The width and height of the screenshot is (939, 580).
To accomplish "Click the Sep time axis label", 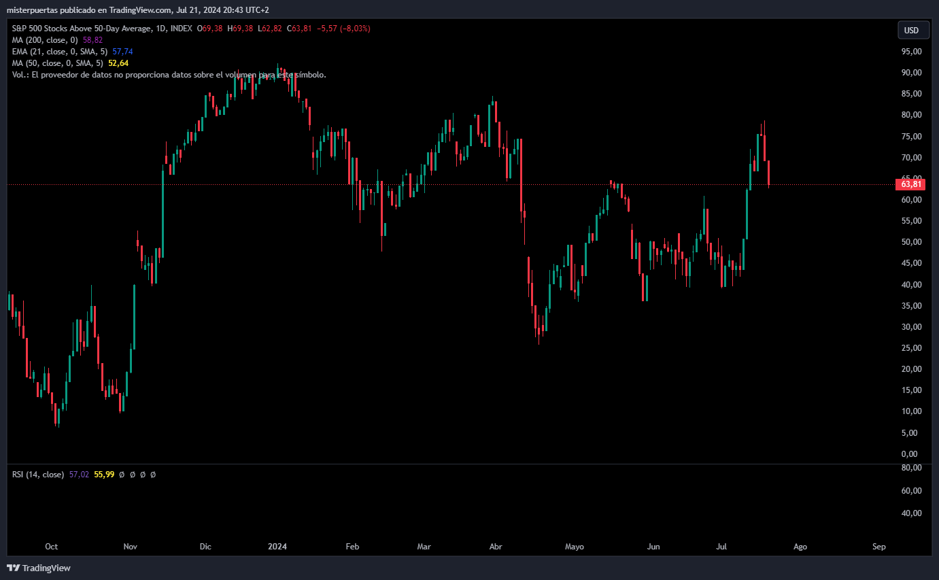I will tap(879, 547).
